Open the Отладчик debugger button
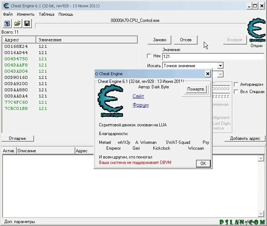The height and width of the screenshot is (226, 267). tap(18, 138)
